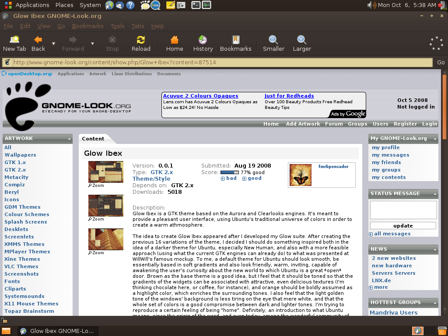Launch the screenshot camera icon
The height and width of the screenshot is (336, 448).
pos(181,5)
